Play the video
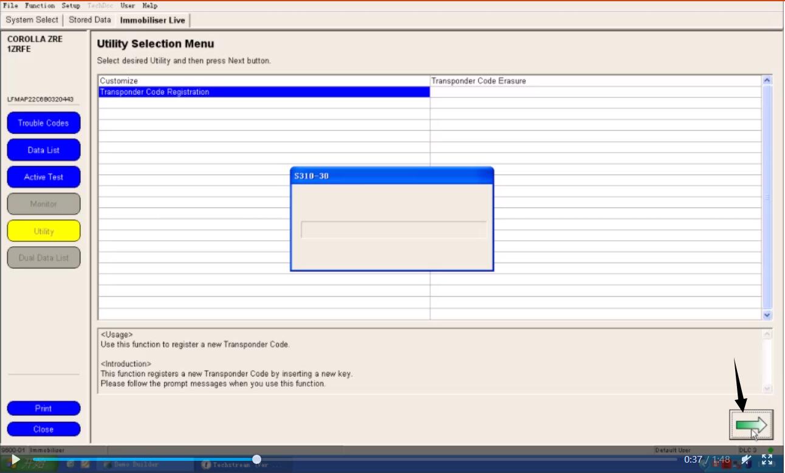 point(16,460)
